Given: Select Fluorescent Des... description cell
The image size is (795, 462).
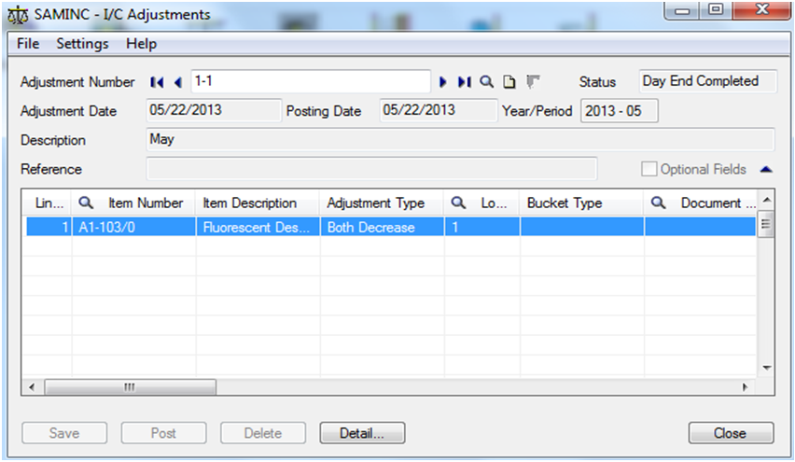Looking at the screenshot, I should (258, 227).
